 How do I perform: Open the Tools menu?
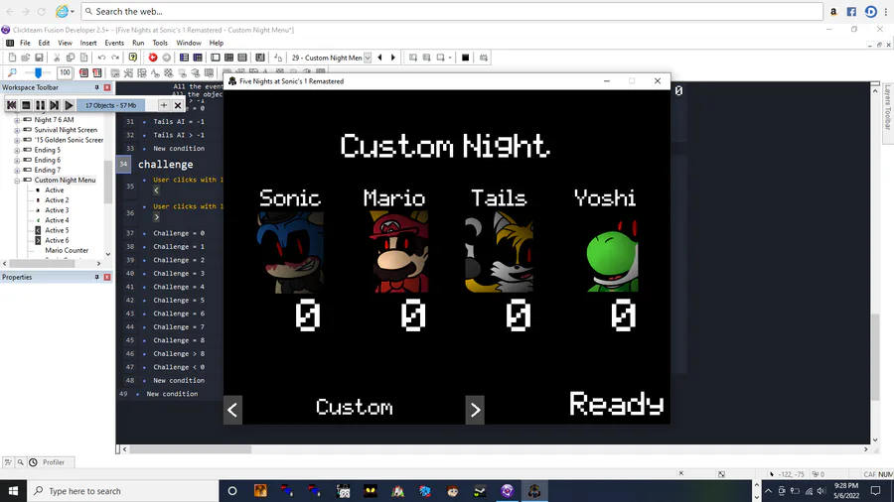coord(160,43)
